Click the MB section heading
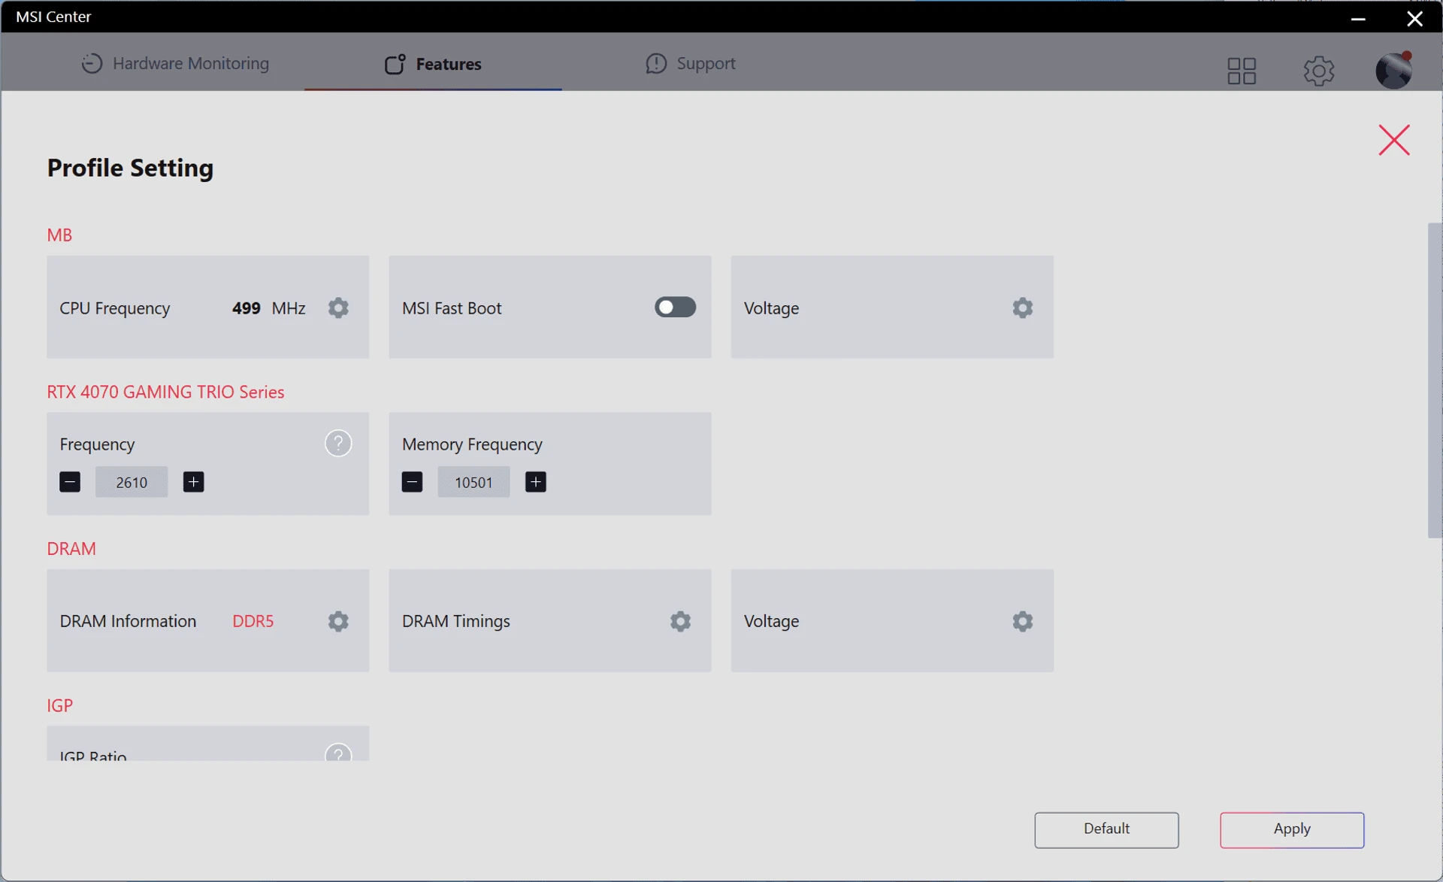 click(x=59, y=235)
